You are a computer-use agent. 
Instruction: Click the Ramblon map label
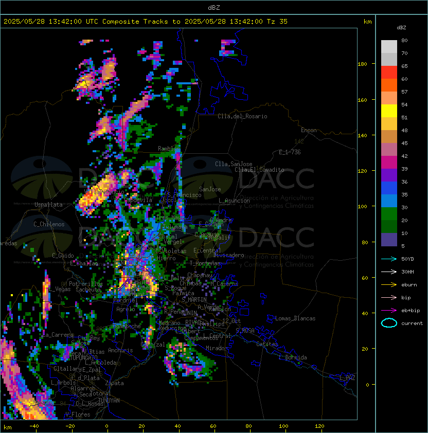[169, 149]
